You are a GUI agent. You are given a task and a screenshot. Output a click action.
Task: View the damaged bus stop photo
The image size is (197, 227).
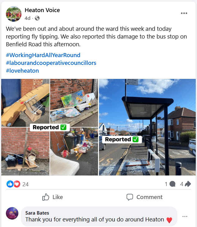pyautogui.click(x=147, y=127)
